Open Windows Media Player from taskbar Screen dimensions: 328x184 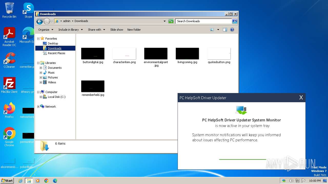[x=38, y=181]
